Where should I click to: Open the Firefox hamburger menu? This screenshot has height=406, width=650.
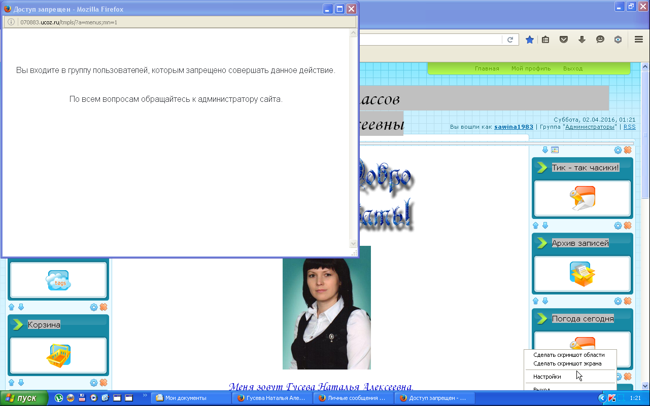[639, 40]
